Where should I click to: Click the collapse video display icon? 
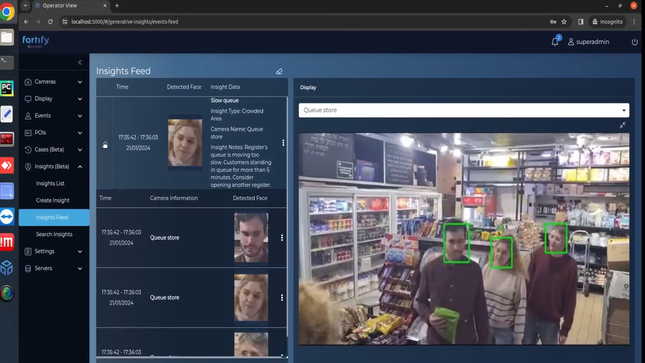[x=622, y=125]
